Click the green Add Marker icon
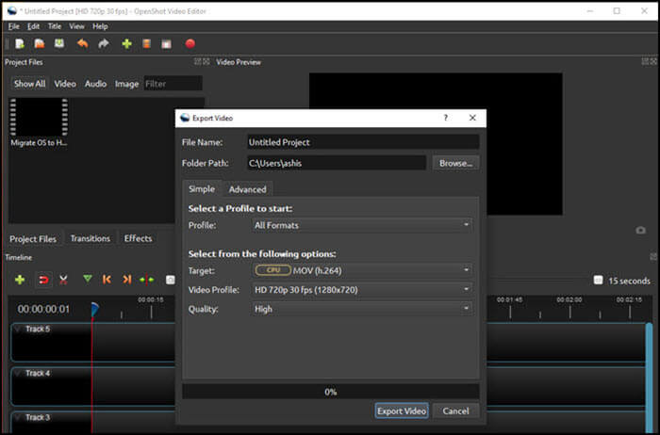 88,280
